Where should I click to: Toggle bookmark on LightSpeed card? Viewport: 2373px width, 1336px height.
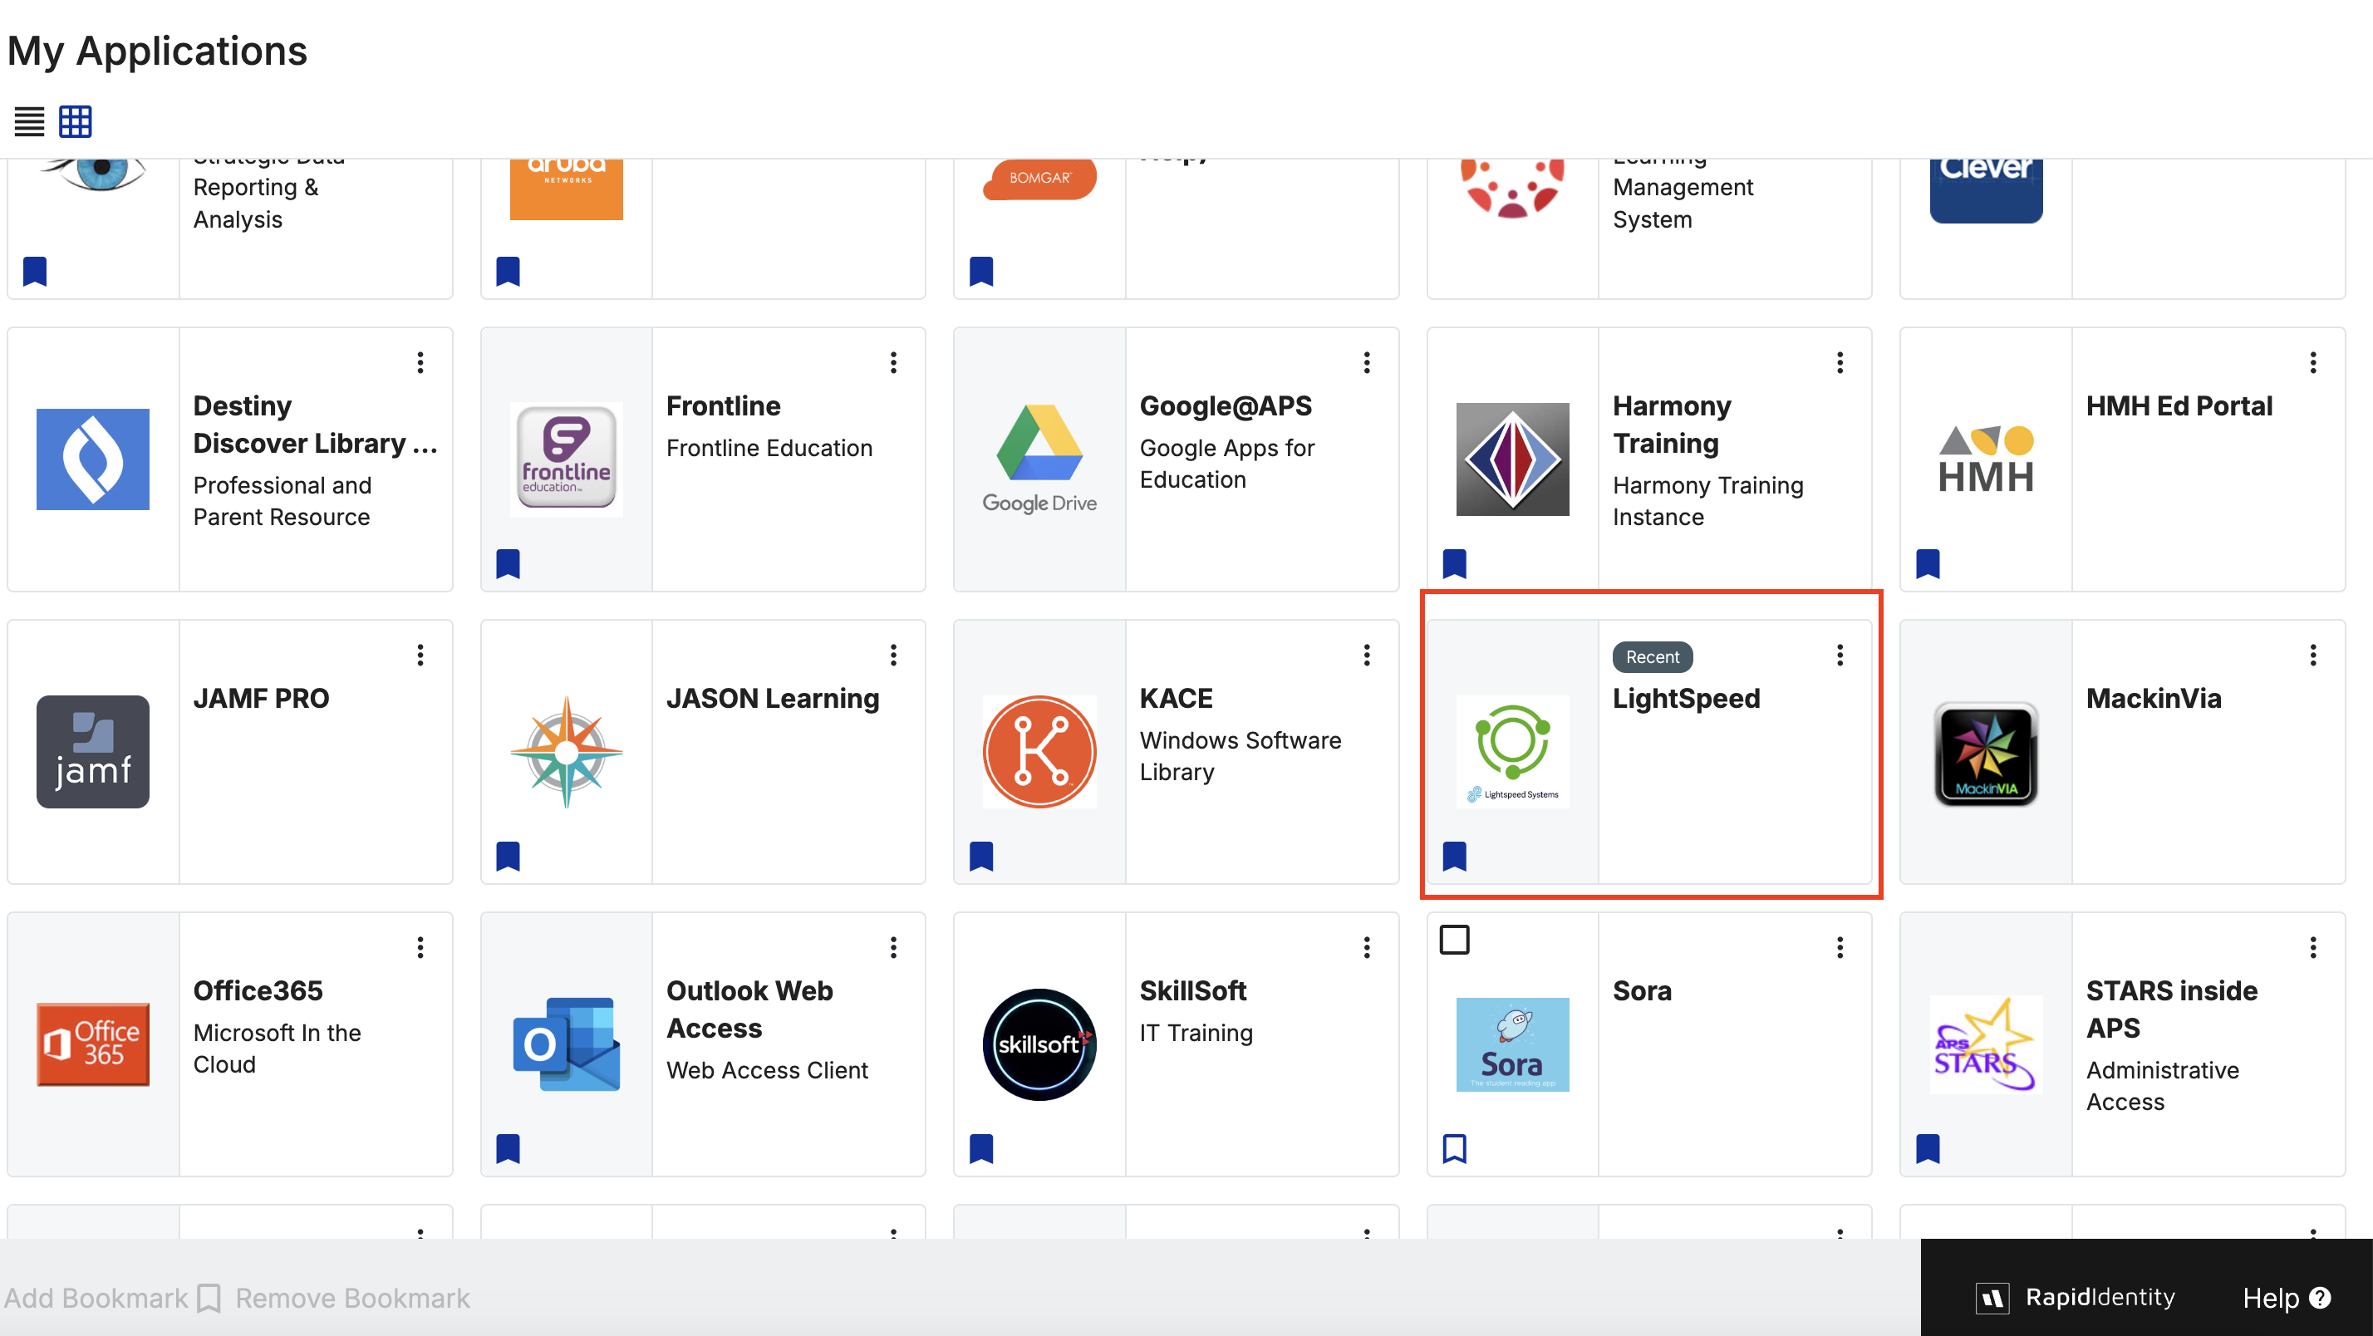coord(1455,856)
